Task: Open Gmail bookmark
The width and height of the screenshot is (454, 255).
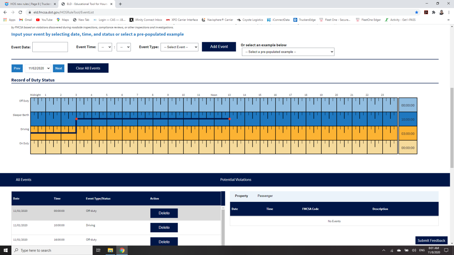Action: pos(26,20)
